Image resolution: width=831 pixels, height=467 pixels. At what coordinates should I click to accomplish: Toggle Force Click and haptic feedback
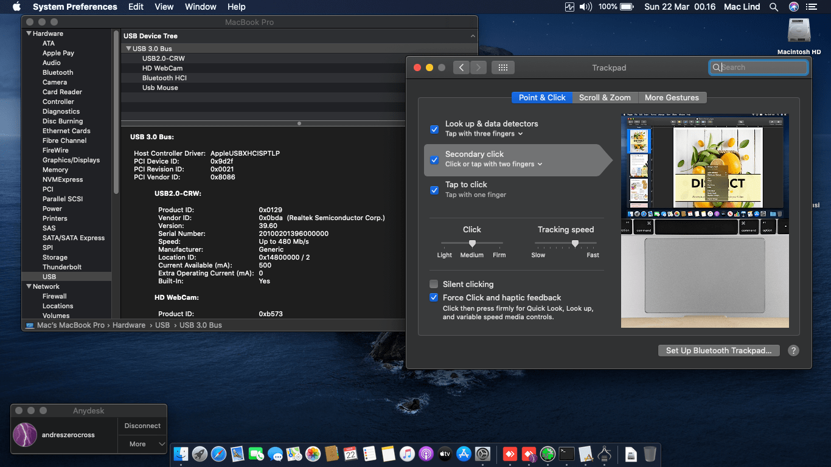click(434, 297)
